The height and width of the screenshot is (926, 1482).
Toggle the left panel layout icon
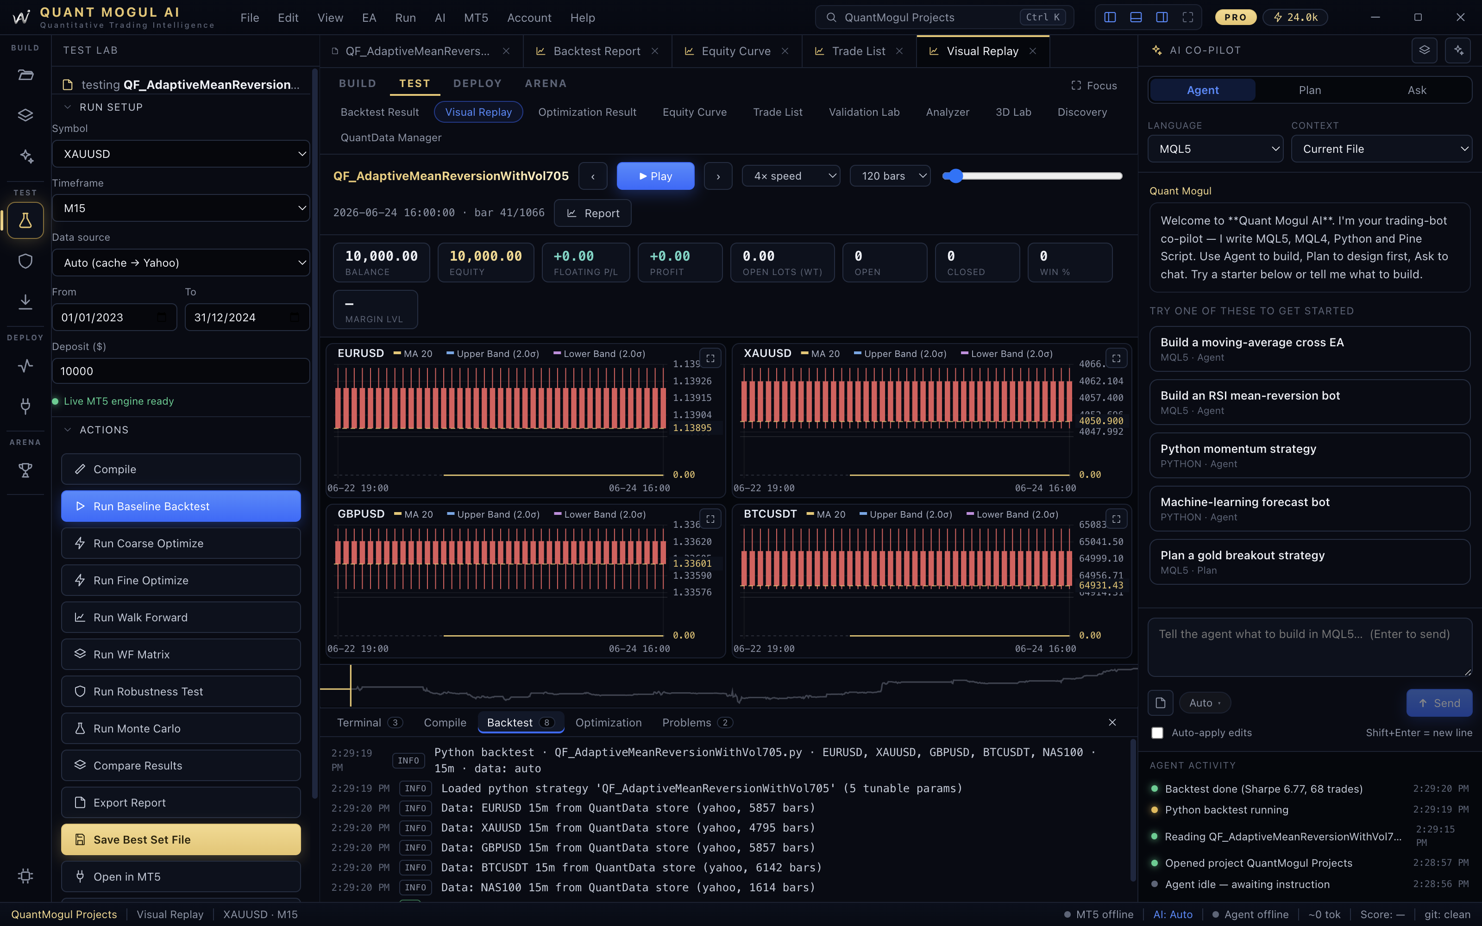(1110, 17)
